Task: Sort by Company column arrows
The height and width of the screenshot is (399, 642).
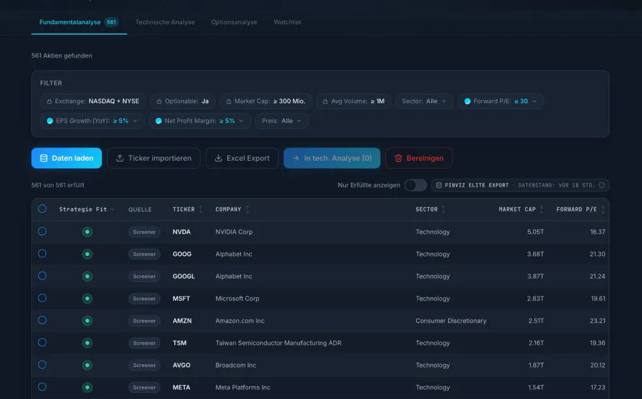Action: 247,210
